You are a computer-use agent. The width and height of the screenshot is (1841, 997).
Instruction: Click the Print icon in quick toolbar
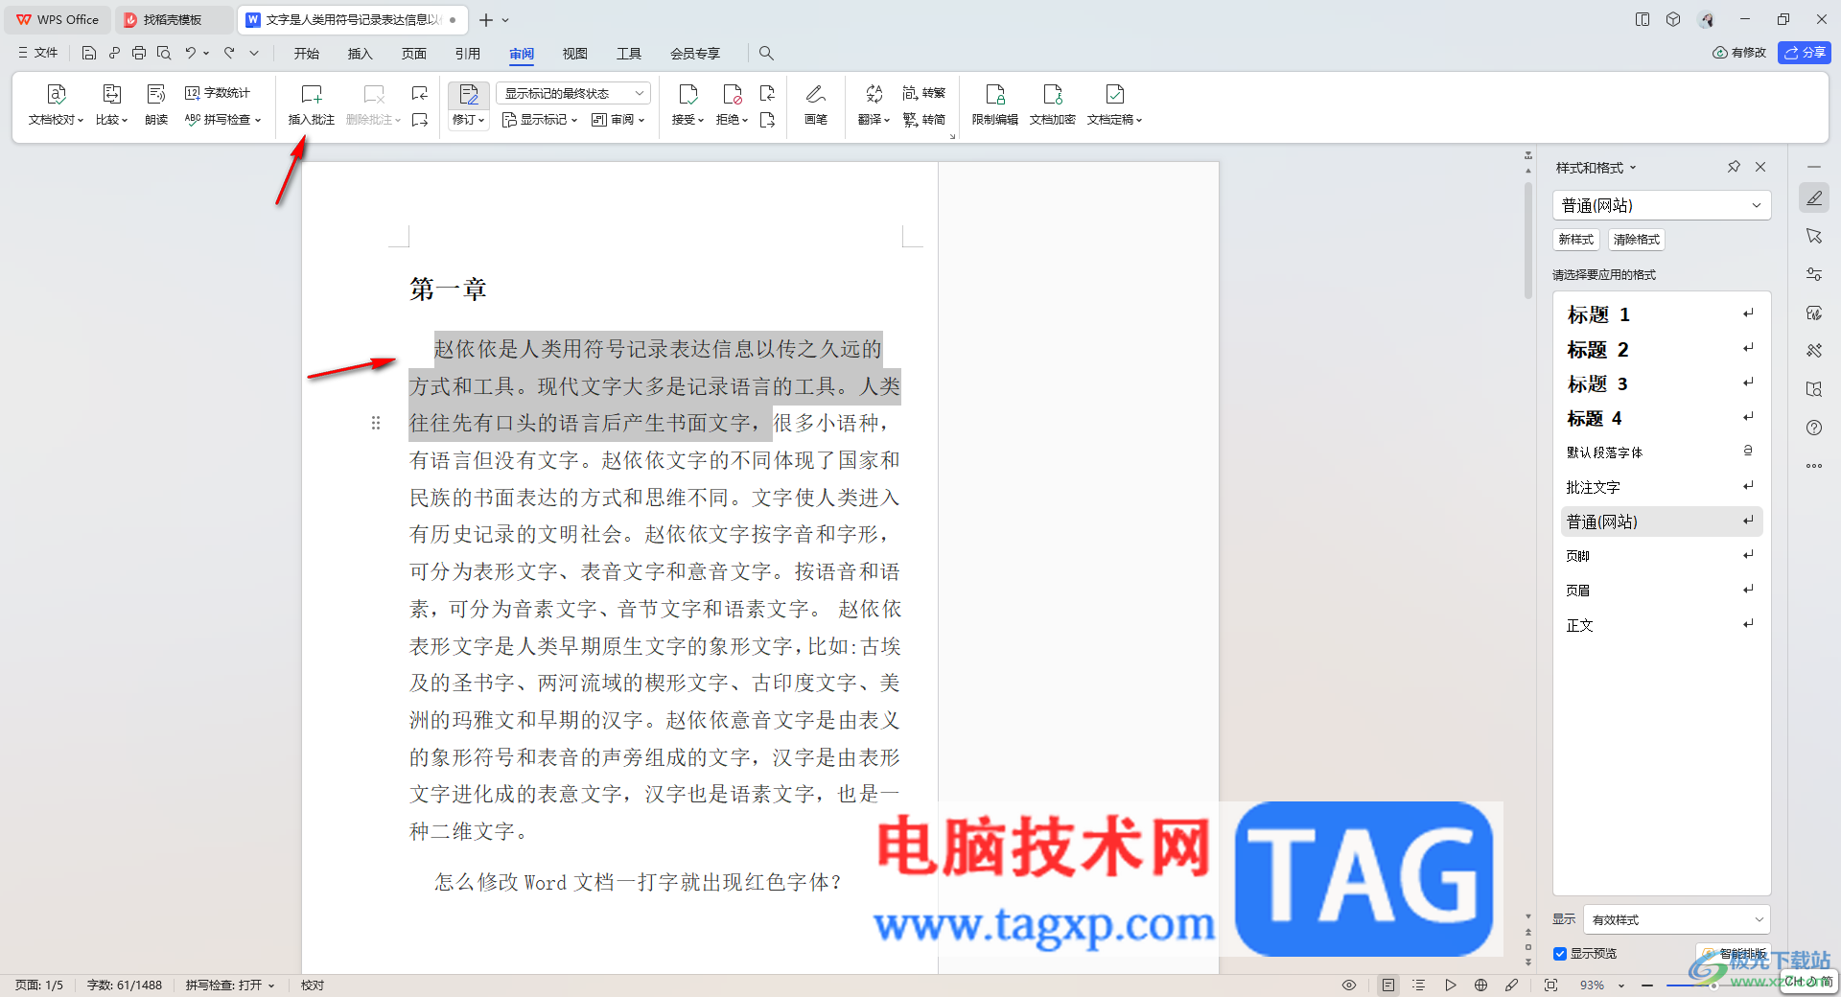tap(139, 53)
